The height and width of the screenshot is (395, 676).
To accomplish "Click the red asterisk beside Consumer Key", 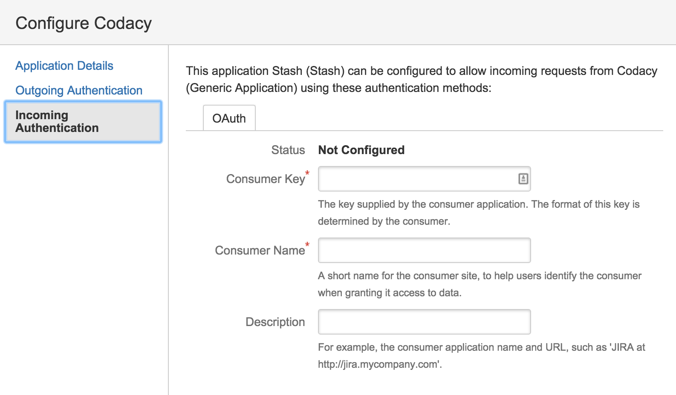I will click(x=307, y=173).
